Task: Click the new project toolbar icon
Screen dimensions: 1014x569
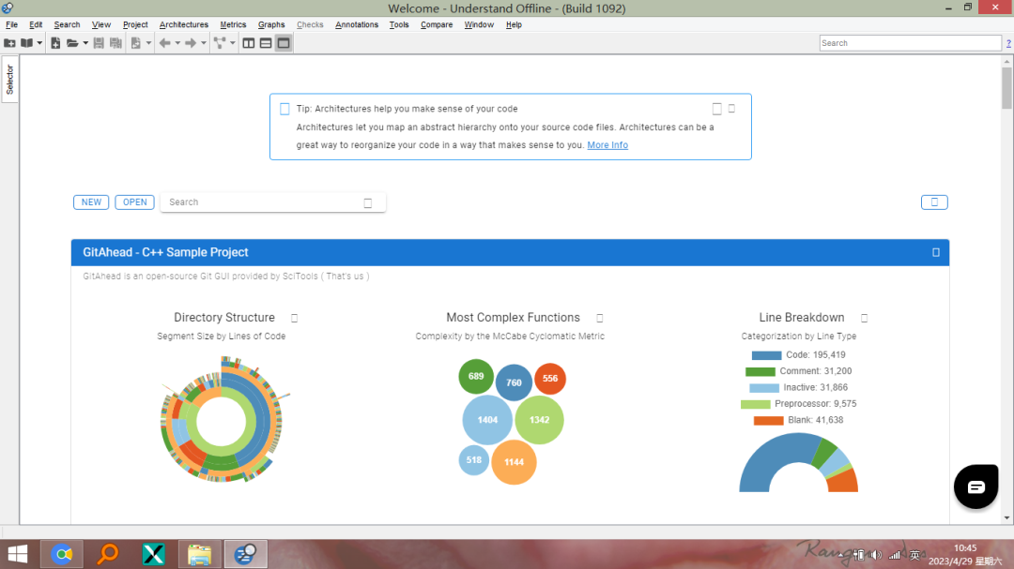Action: 9,43
